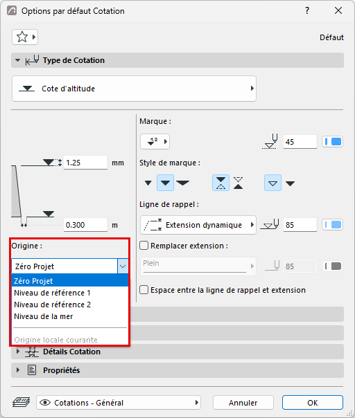Click the ArchiCAD app icon in title bar
The width and height of the screenshot is (355, 418).
(12, 10)
